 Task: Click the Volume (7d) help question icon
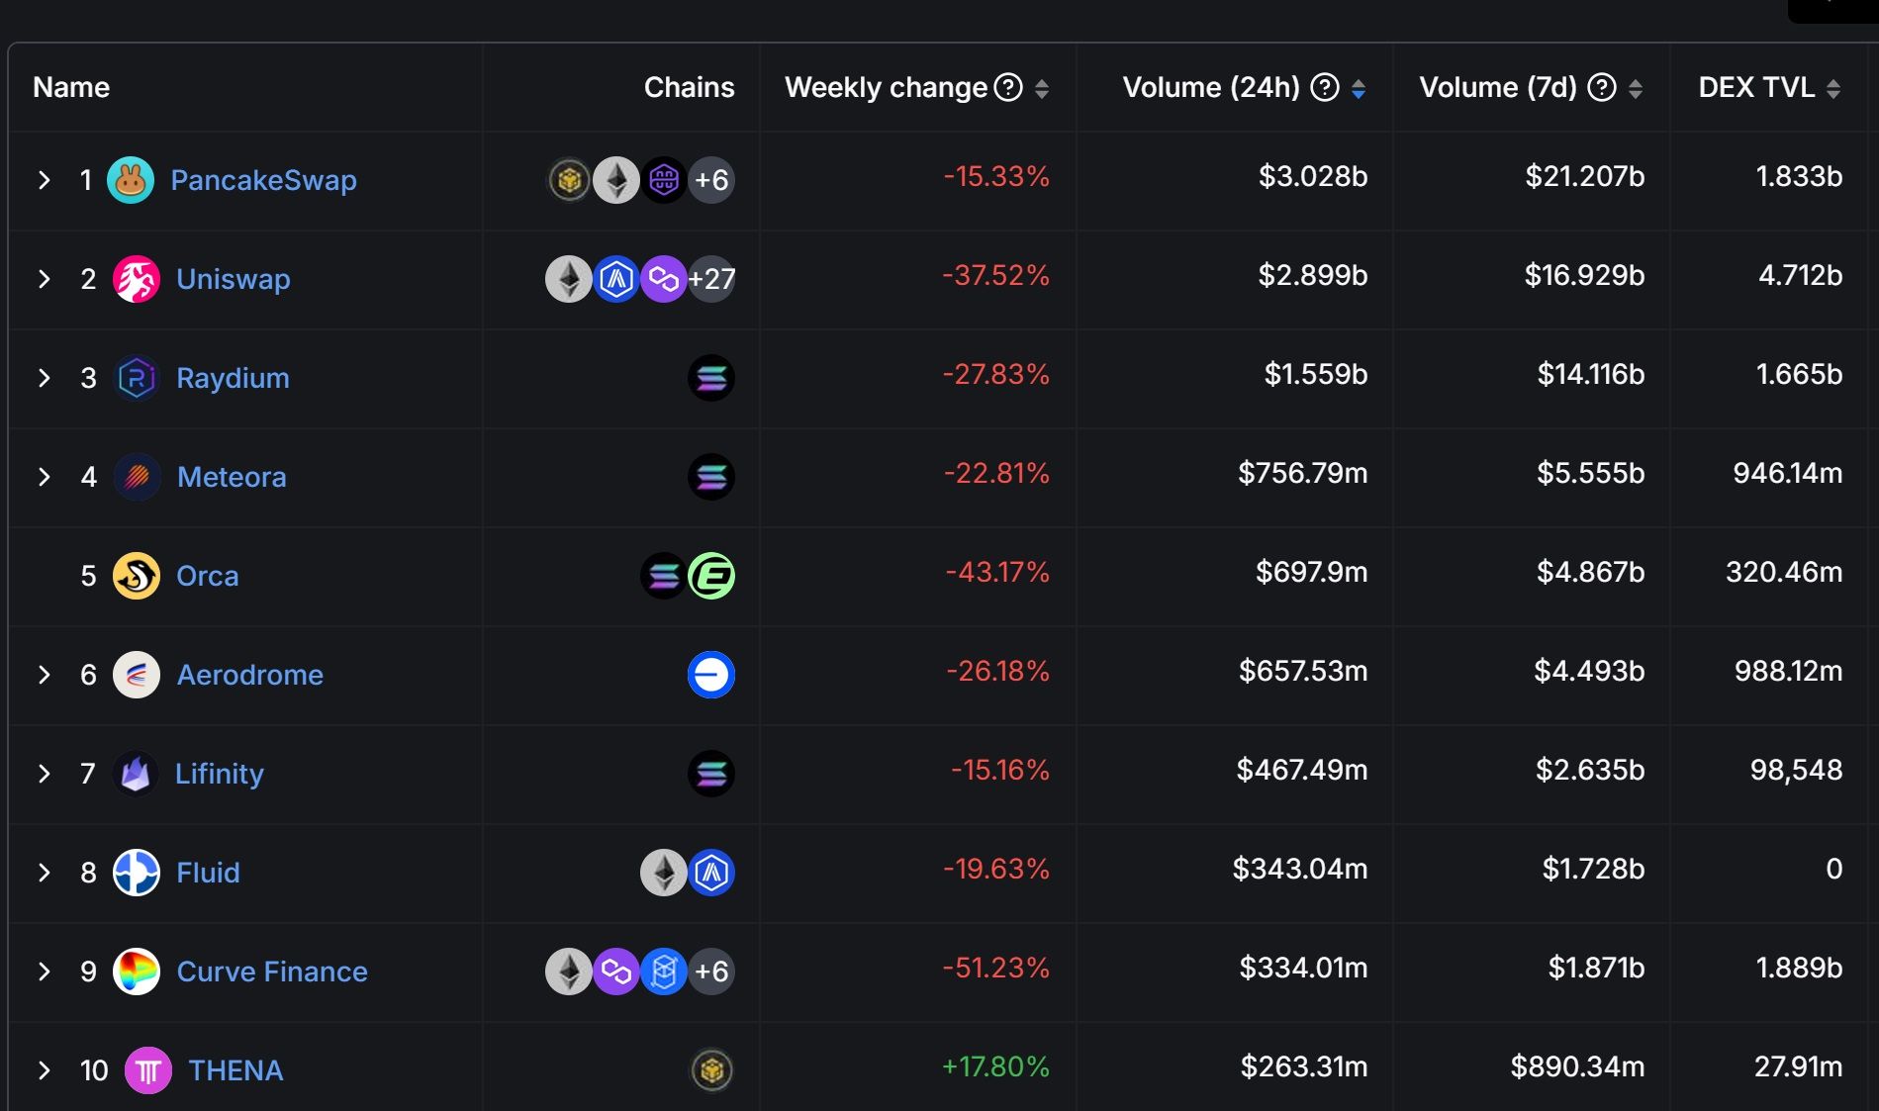pos(1602,88)
